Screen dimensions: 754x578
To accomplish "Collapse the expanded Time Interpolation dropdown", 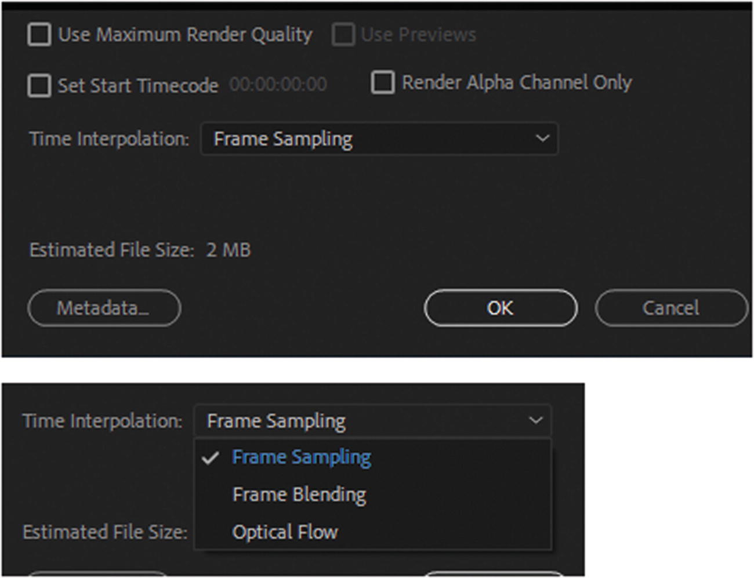I will [371, 421].
